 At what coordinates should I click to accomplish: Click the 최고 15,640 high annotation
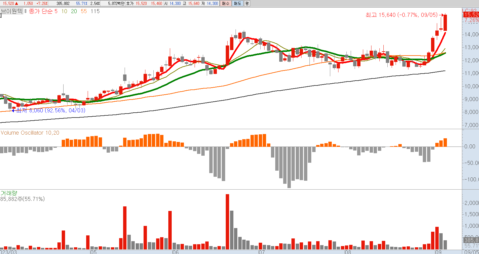coord(402,15)
